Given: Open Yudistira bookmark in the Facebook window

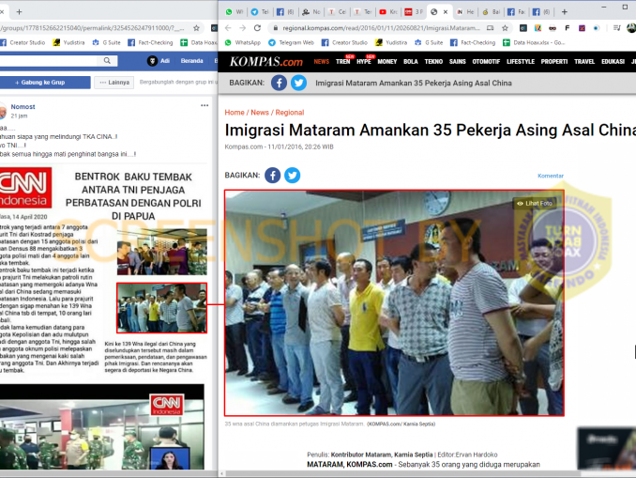Looking at the screenshot, I should pyautogui.click(x=69, y=42).
